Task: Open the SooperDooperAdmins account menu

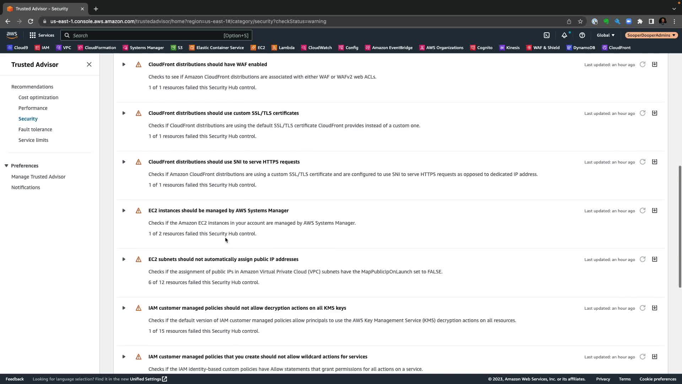Action: click(651, 35)
